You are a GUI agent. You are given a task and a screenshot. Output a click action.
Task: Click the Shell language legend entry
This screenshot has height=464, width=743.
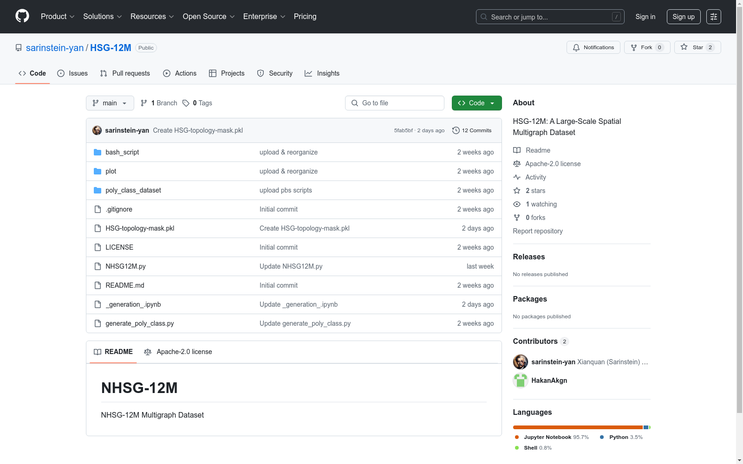(533, 448)
